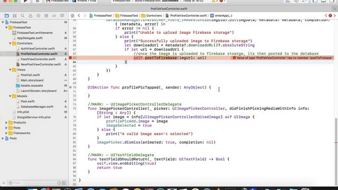Screen dimensions: 338x190
Task: Open the Breakpoint navigator icon
Action: point(54,15)
